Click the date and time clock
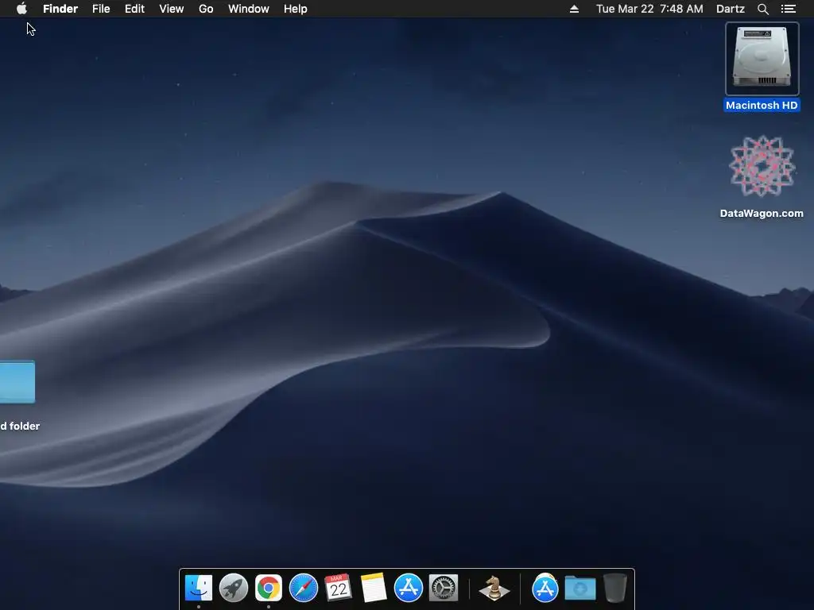This screenshot has width=814, height=610. (649, 9)
